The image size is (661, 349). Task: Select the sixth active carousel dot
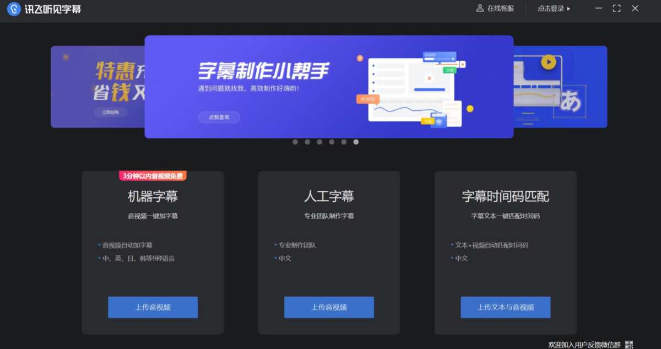pos(356,142)
